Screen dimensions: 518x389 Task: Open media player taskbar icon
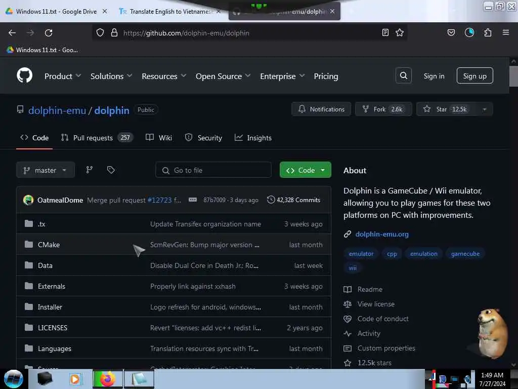tap(75, 379)
